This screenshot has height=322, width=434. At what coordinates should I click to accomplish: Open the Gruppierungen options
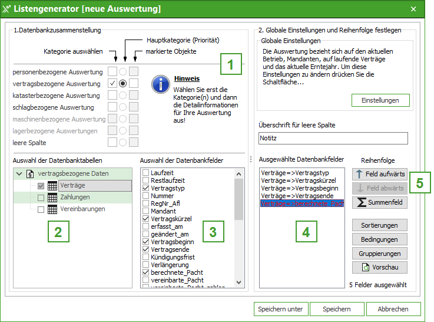coord(380,254)
